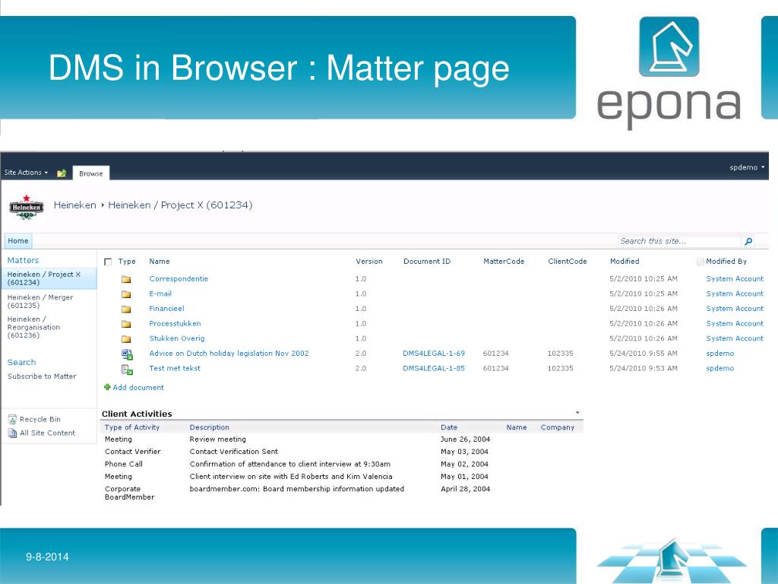This screenshot has width=778, height=584.
Task: Click the April 28, 2004 date cell
Action: (x=465, y=489)
